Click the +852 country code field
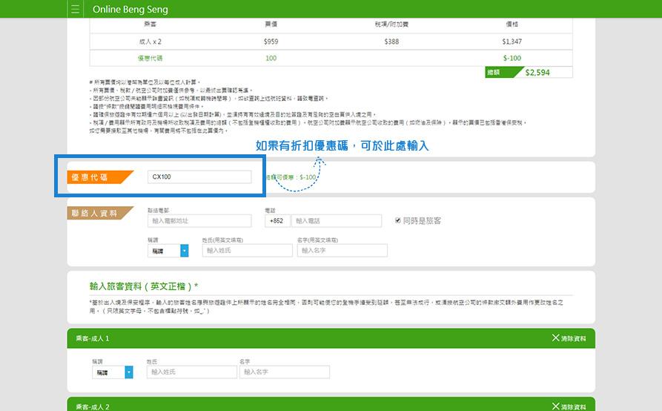The height and width of the screenshot is (411, 662). tap(277, 221)
